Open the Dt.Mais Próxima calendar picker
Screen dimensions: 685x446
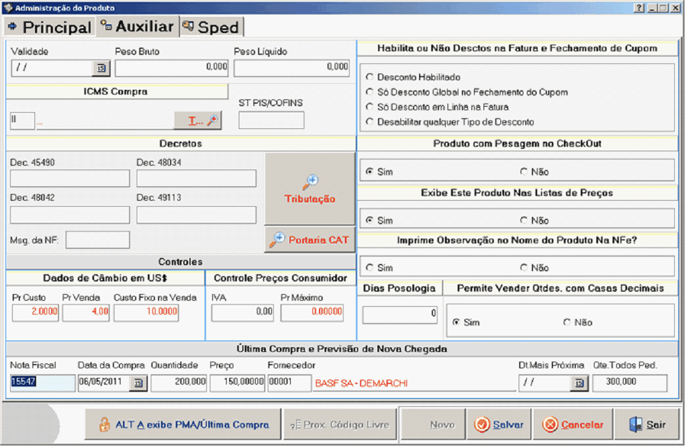coord(579,383)
